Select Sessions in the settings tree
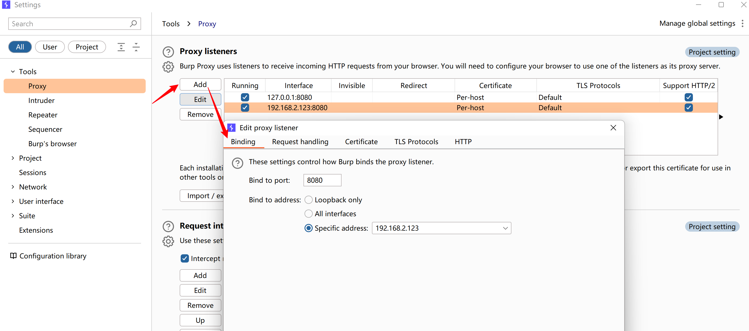 (33, 172)
